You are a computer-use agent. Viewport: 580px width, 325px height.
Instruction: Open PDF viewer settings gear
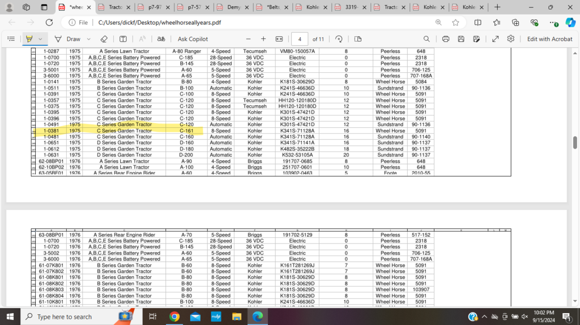tap(511, 39)
